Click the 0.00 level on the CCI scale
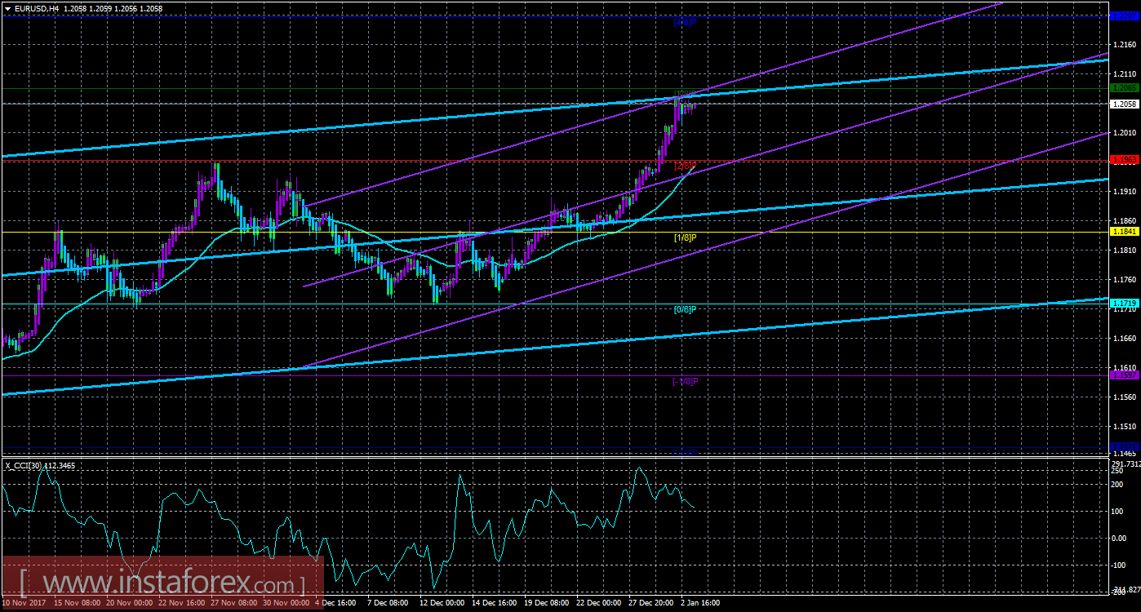This screenshot has height=612, width=1141. (1120, 539)
